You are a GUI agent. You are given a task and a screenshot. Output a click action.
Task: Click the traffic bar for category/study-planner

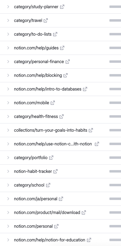(115, 7)
